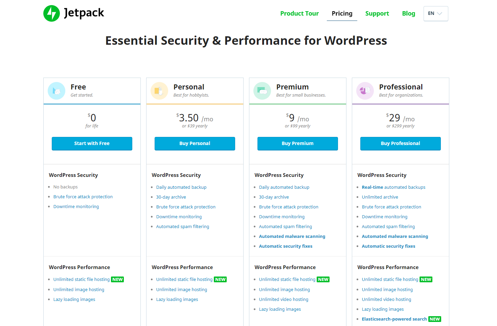Open Real-time automated backups link in Professional
Viewport: 497px width, 326px height.
pos(393,187)
